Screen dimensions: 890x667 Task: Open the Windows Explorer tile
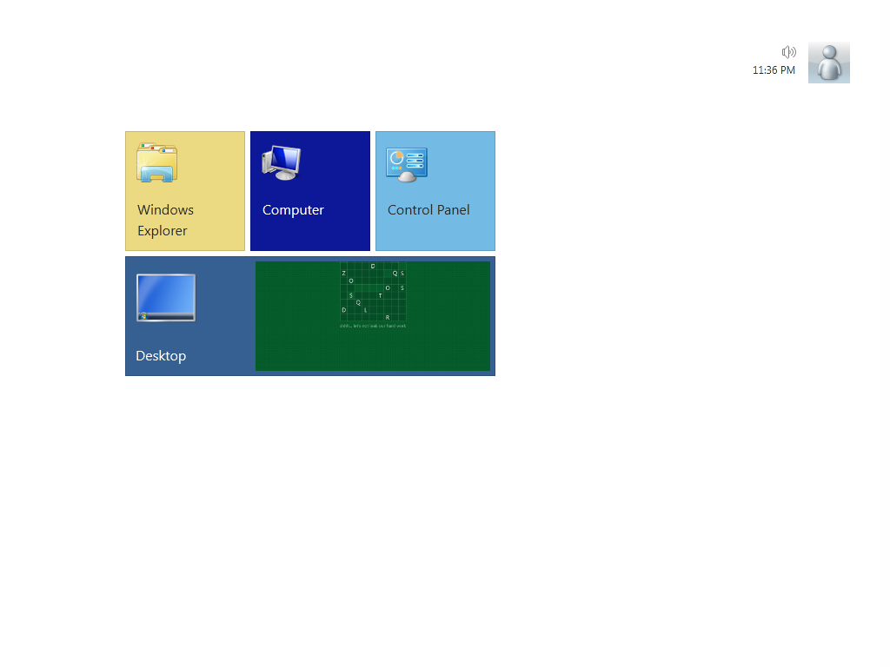(x=185, y=191)
